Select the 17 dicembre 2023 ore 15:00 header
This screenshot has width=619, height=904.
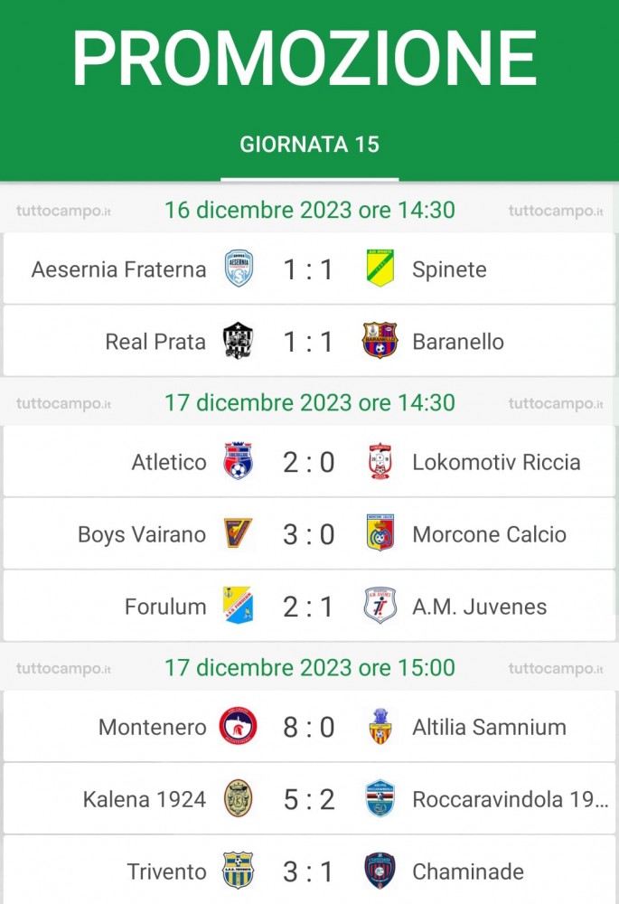coord(310,668)
